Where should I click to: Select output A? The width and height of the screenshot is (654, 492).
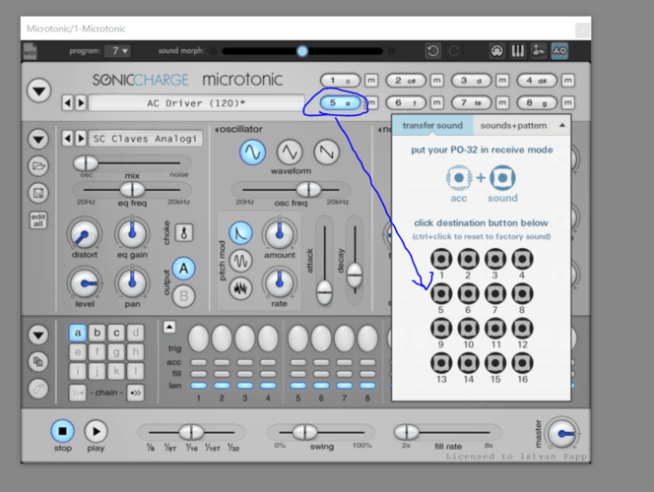[x=183, y=269]
